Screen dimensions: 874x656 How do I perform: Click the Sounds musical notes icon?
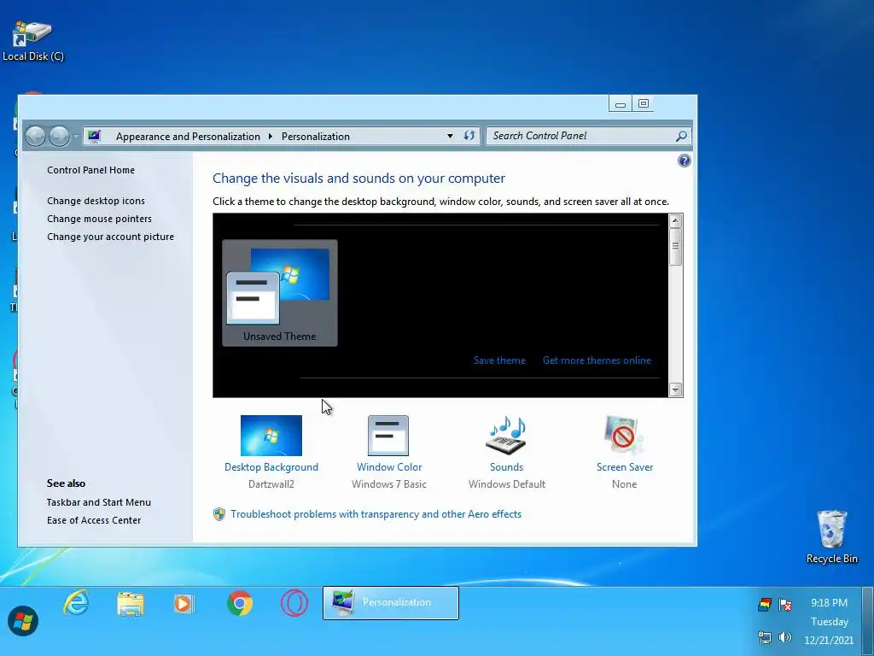coord(507,435)
